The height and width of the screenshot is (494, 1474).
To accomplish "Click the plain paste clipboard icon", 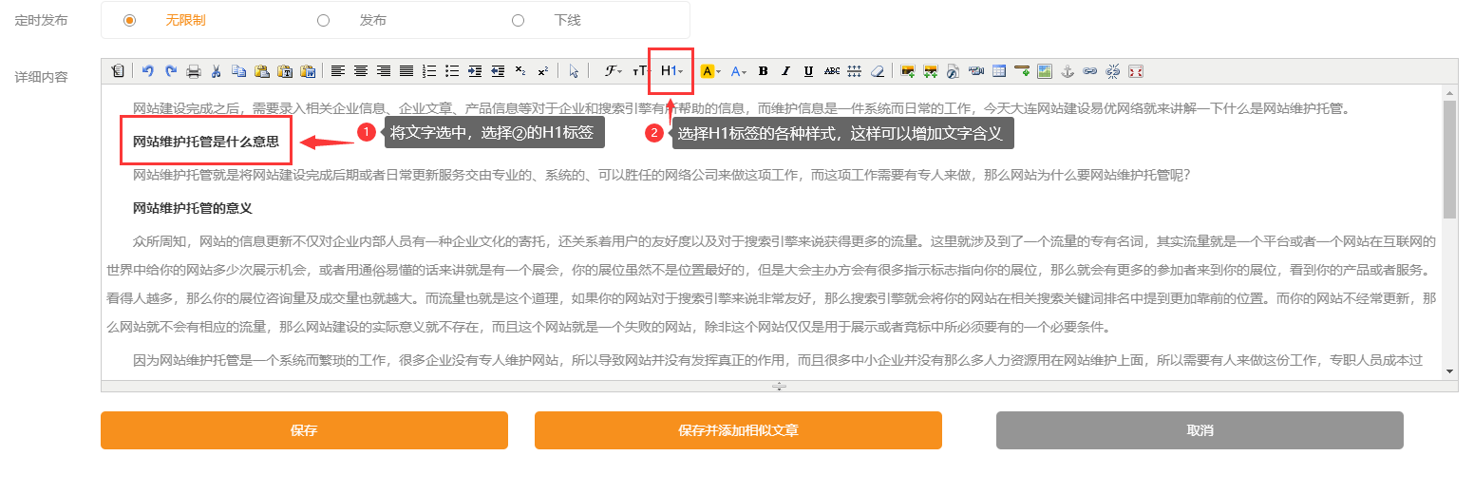I will coord(262,71).
